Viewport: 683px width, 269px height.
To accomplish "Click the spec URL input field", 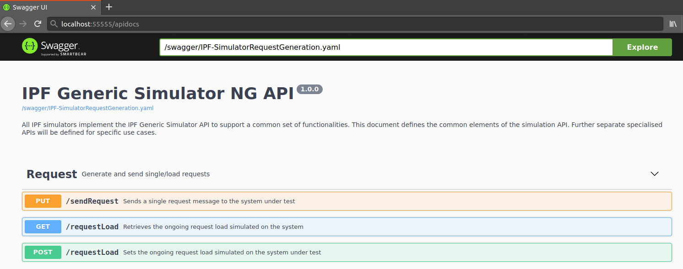I will pos(385,47).
